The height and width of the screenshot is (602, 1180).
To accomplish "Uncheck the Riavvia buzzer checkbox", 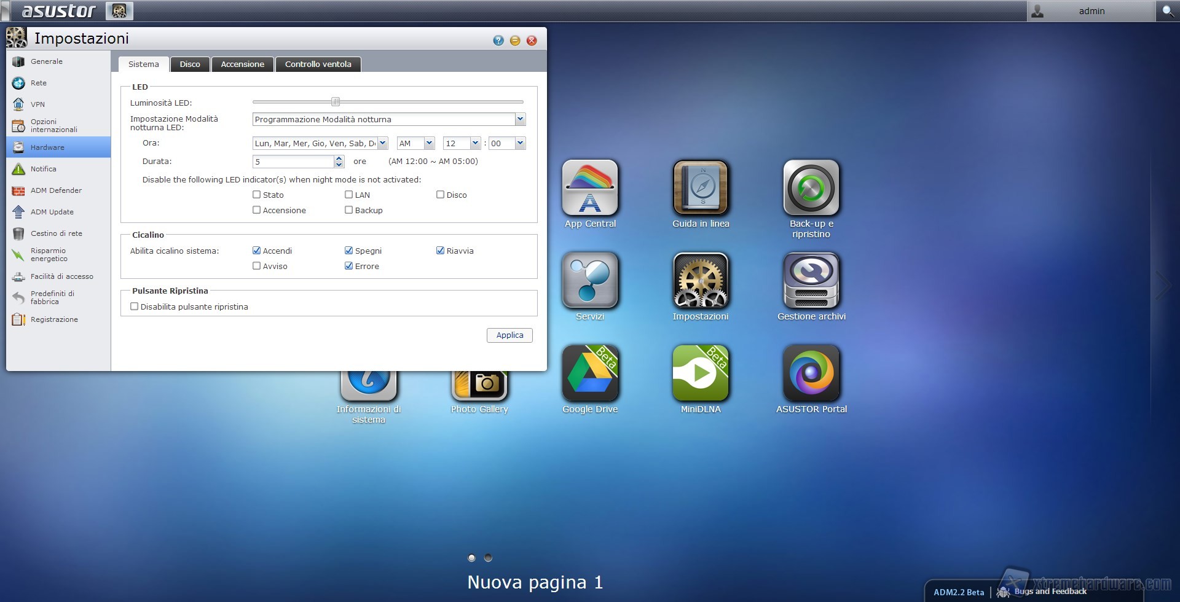I will (440, 251).
